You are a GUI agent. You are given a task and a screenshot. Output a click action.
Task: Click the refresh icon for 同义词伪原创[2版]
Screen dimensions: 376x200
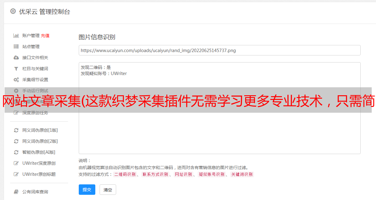[16, 141]
